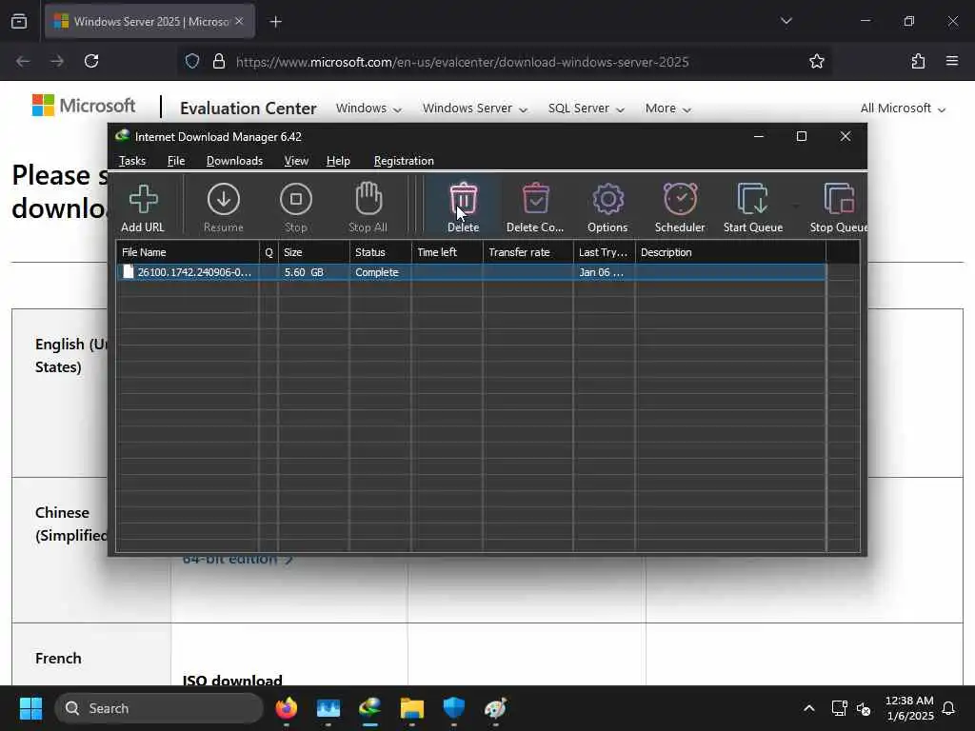Click the Q column header
Screen dimensions: 975x731
click(269, 251)
